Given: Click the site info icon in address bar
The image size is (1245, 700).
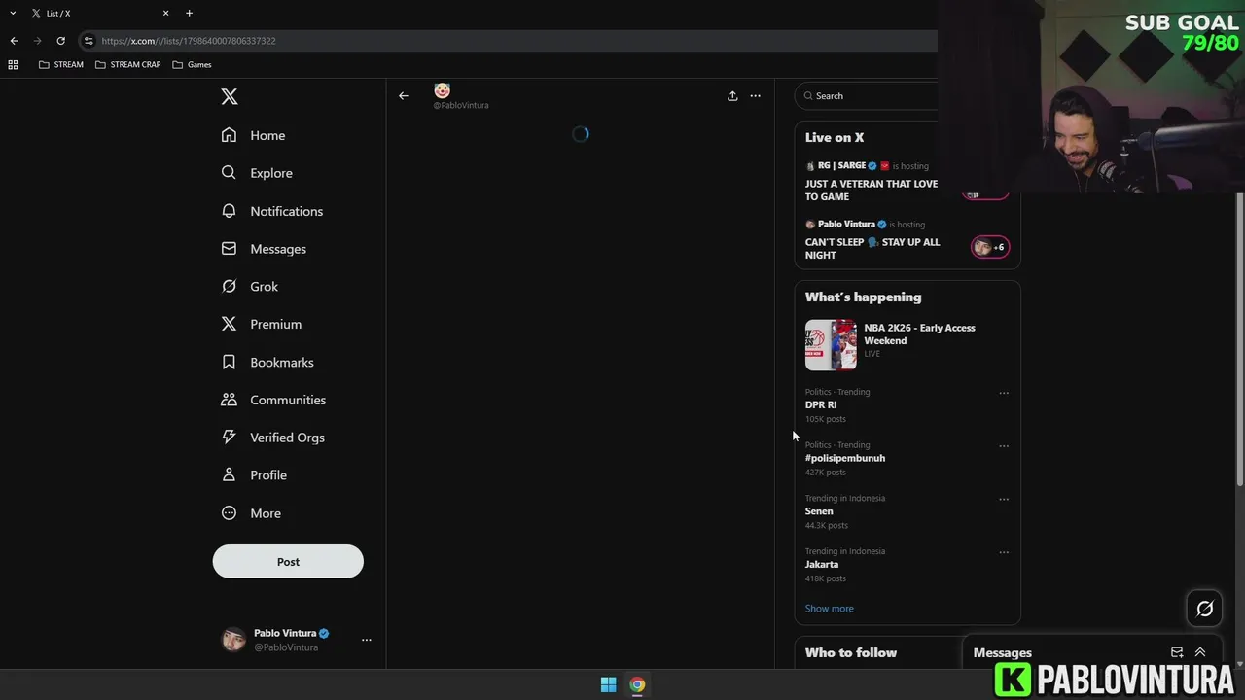Looking at the screenshot, I should pos(89,41).
